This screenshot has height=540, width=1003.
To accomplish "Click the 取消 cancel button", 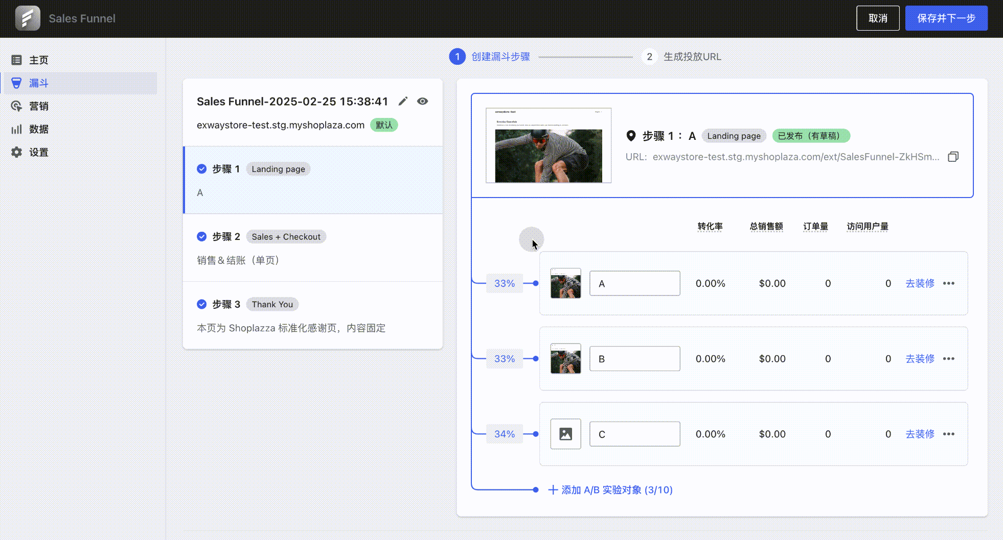I will tap(878, 18).
